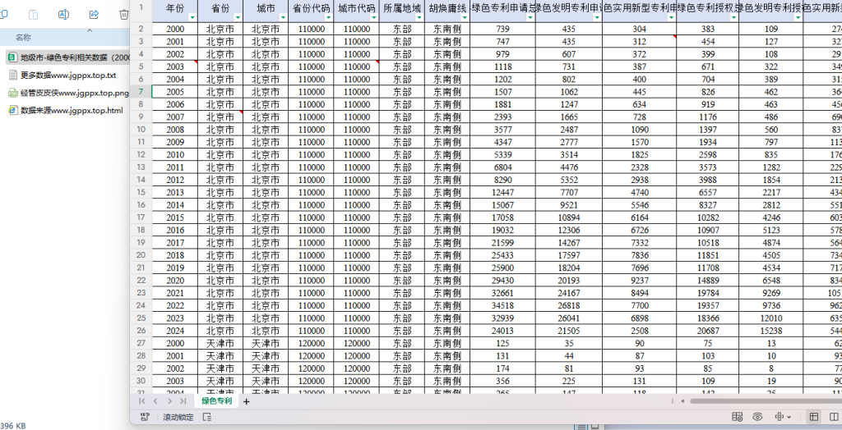842x430 pixels.
Task: Click the 东南侧 cell in row 20
Action: (x=446, y=255)
